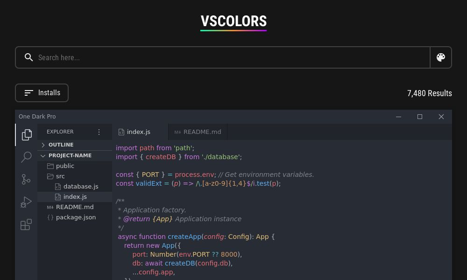Click the database.js file icon

(58, 187)
